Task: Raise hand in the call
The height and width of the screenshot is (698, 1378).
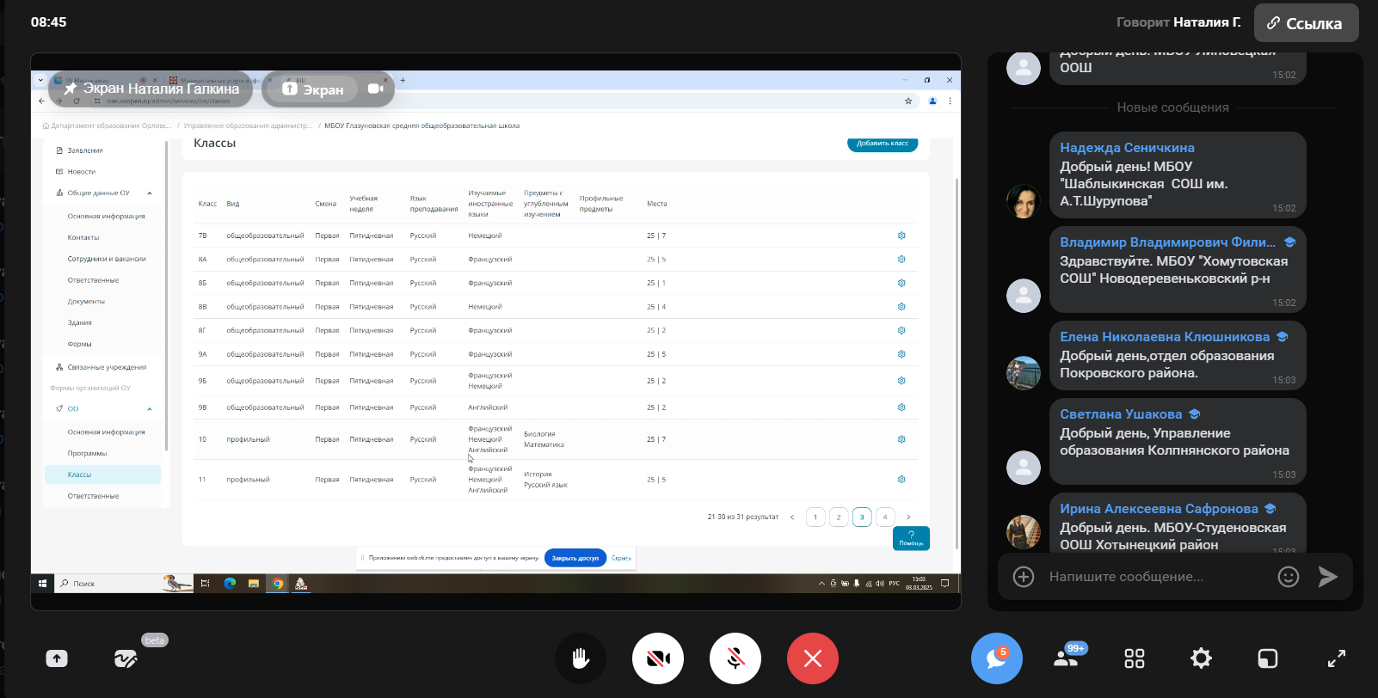Action: [x=581, y=658]
